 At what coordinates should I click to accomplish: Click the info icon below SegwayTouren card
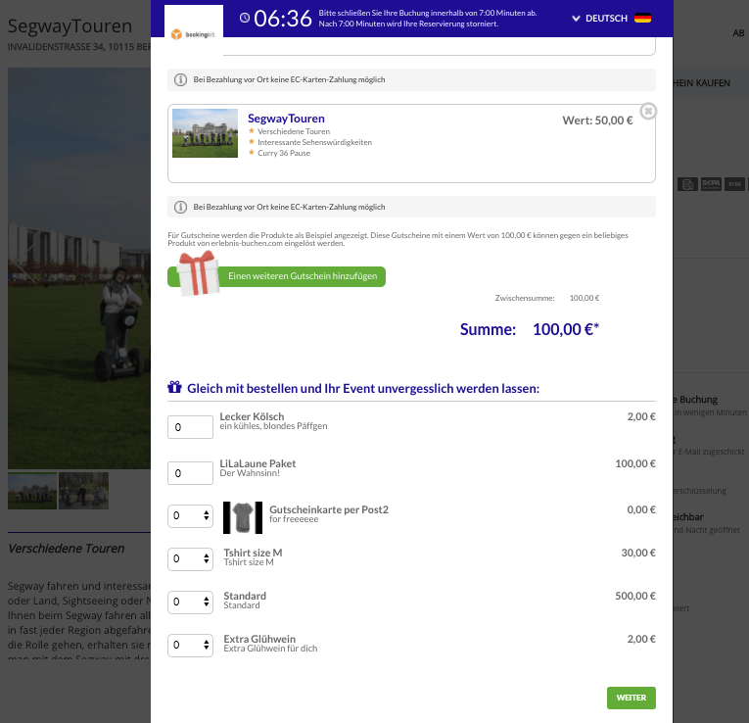(180, 207)
